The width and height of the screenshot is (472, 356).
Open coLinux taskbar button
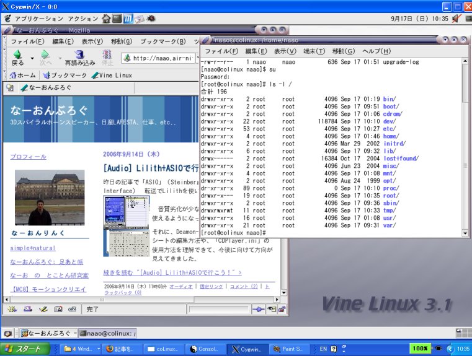tap(164, 349)
